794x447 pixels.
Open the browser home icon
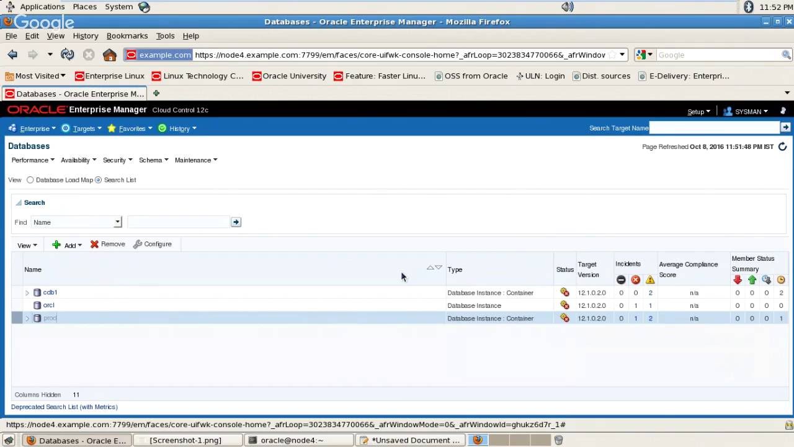click(x=110, y=55)
